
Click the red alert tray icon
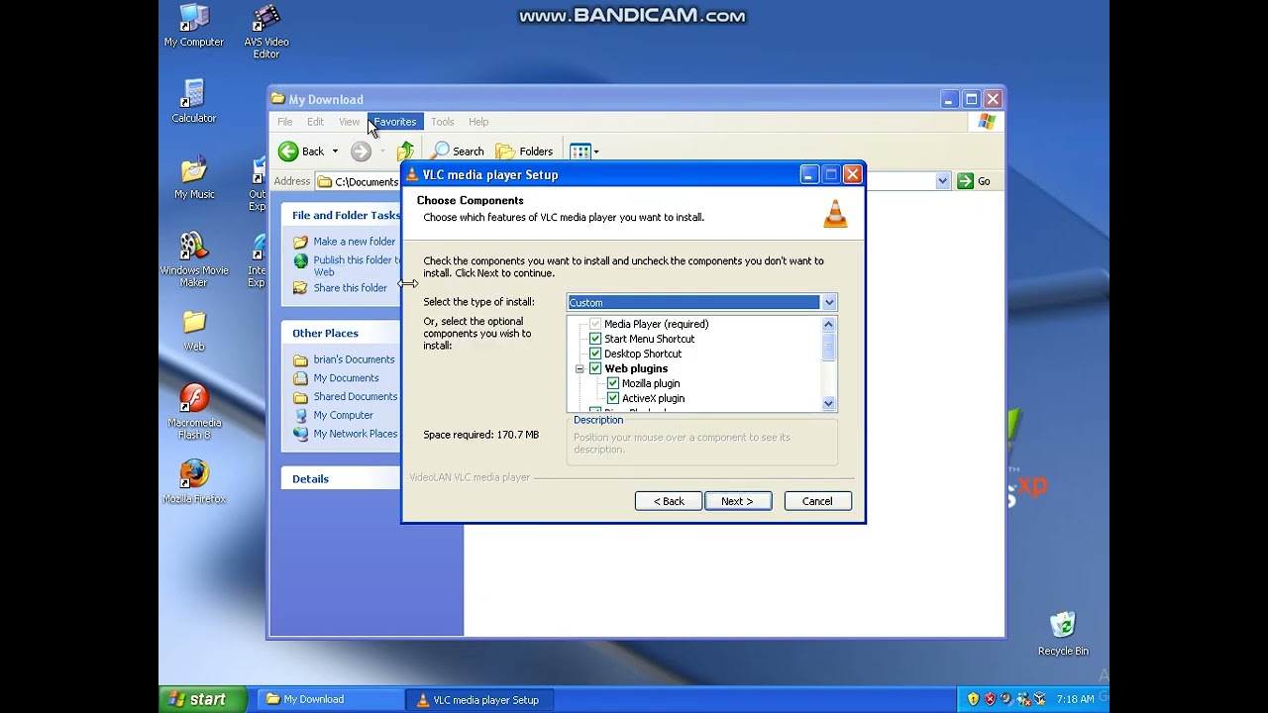point(990,699)
